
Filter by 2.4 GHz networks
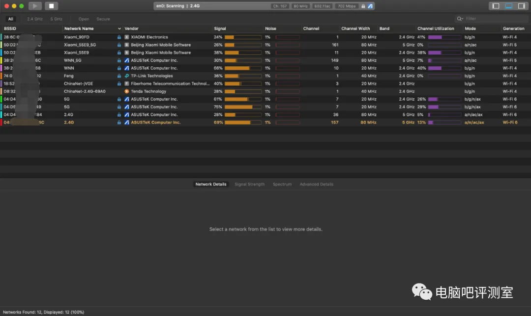pos(35,19)
